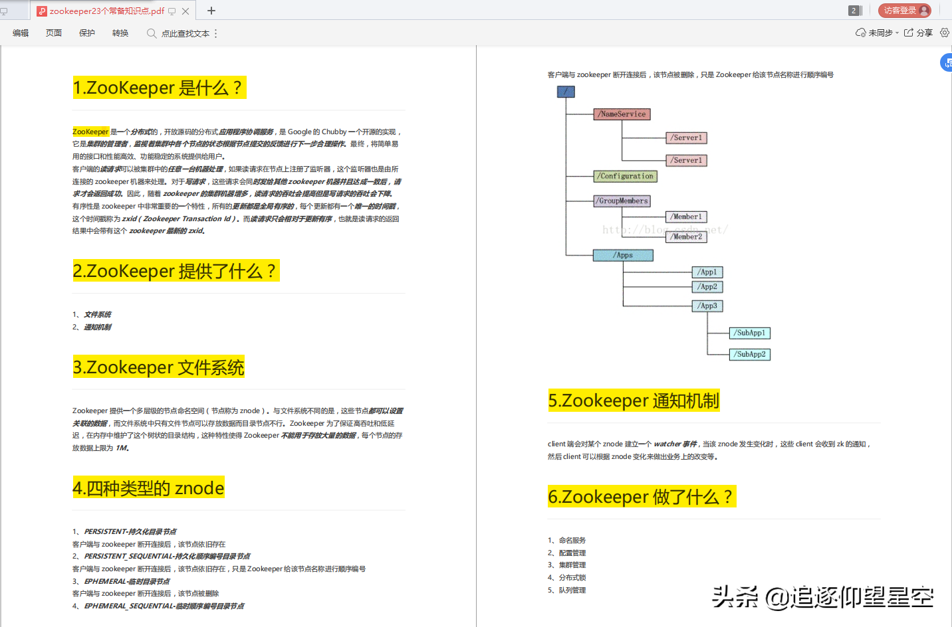Viewport: 952px width, 627px height.
Task: Close the zookeeper23个常备知识点.pdf tab
Action: coord(185,11)
